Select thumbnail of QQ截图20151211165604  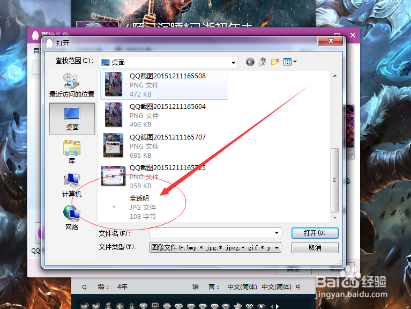click(x=114, y=115)
